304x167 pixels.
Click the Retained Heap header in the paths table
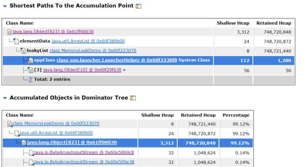[273, 23]
